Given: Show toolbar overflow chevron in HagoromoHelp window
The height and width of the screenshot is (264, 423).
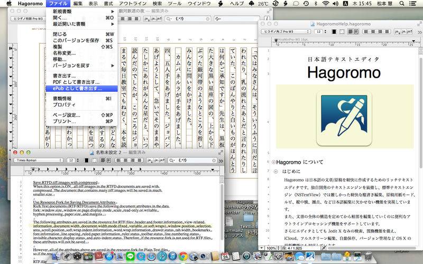Looking at the screenshot, I should click(420, 32).
